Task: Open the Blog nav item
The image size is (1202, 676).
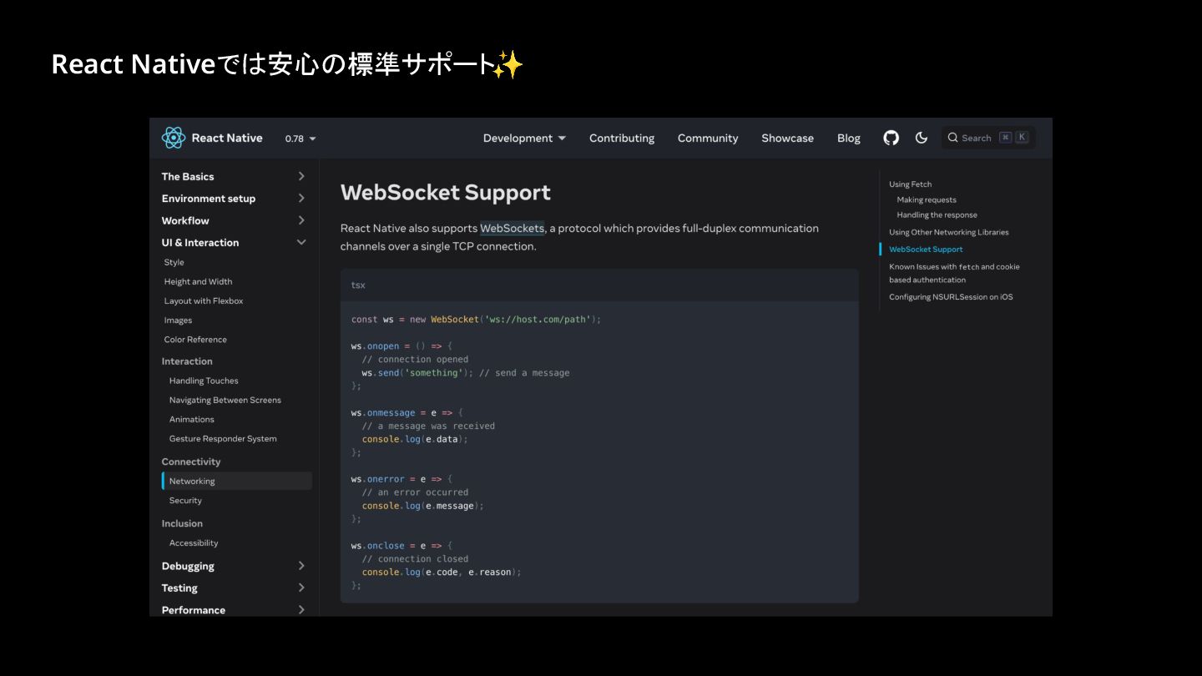Action: coord(849,138)
